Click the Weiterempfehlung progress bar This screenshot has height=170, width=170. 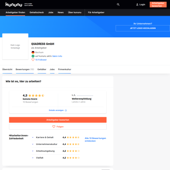pos(85,96)
